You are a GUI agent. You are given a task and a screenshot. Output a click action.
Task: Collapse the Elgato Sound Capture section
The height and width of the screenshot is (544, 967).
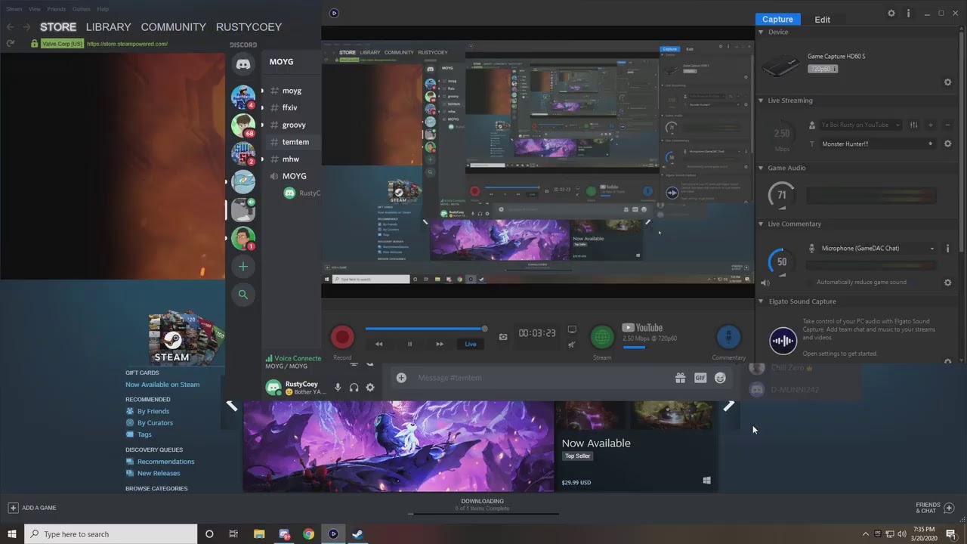coord(761,302)
